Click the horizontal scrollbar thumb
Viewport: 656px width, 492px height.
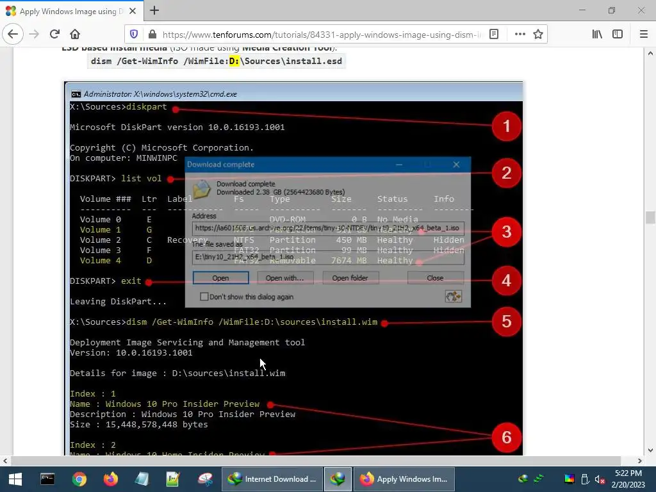[316, 461]
